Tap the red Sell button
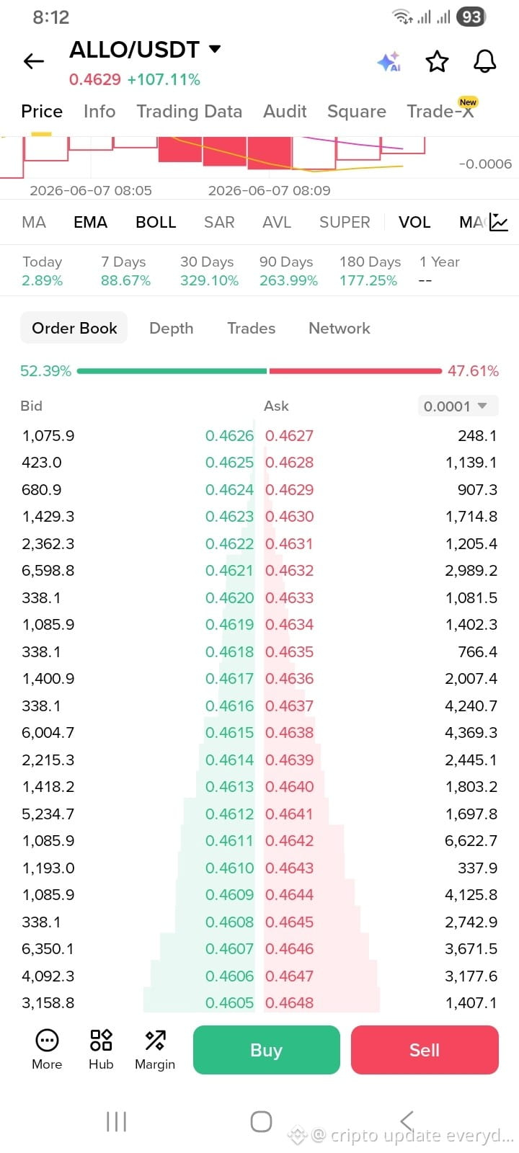Viewport: 519px width, 1153px height. point(425,1050)
